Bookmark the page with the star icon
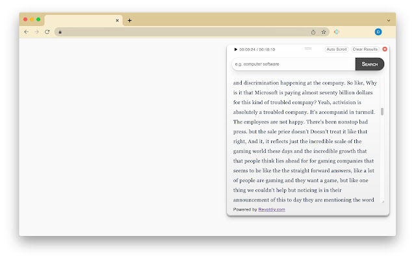The width and height of the screenshot is (416, 260). [x=324, y=32]
